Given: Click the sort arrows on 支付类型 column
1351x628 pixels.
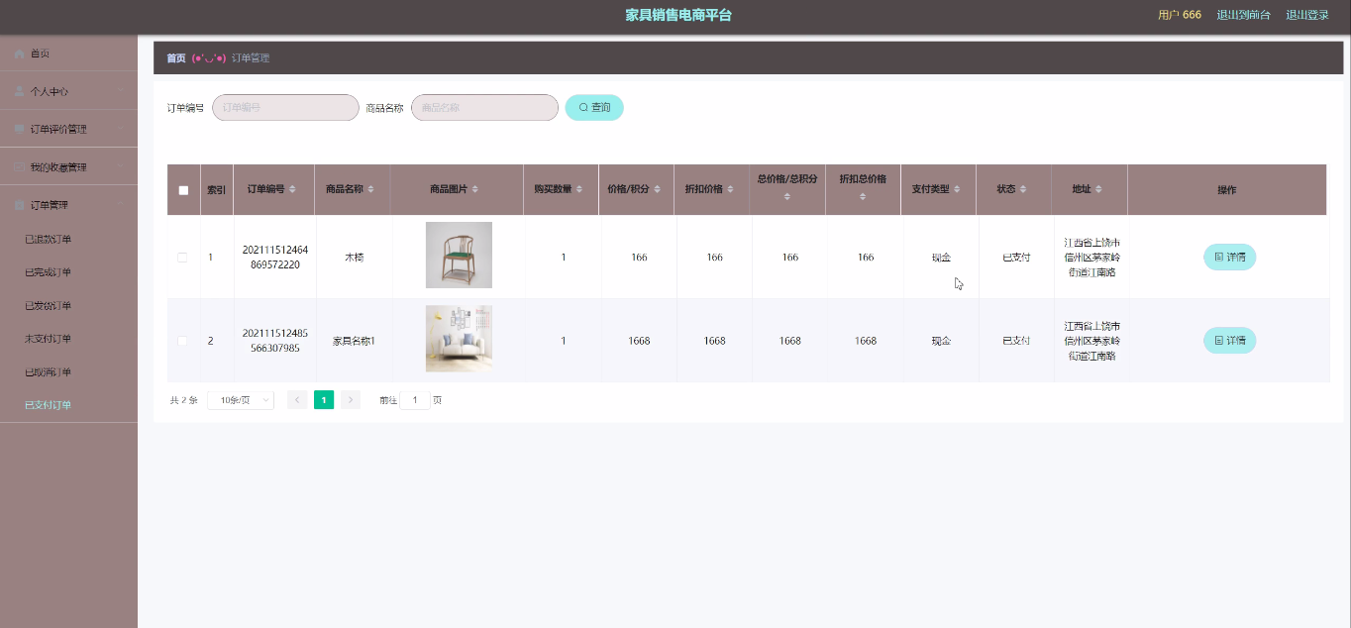Looking at the screenshot, I should (958, 189).
